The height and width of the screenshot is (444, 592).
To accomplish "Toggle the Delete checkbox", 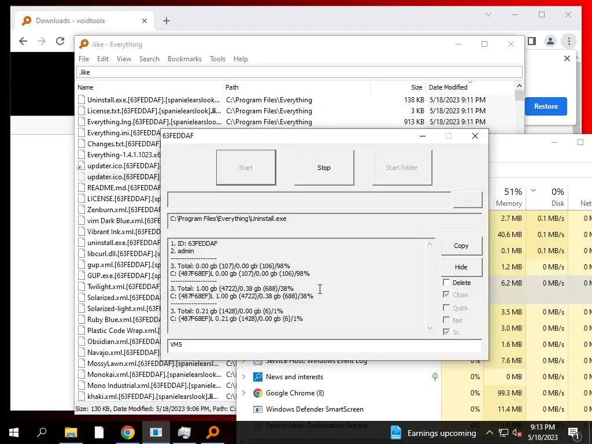I will tap(446, 282).
